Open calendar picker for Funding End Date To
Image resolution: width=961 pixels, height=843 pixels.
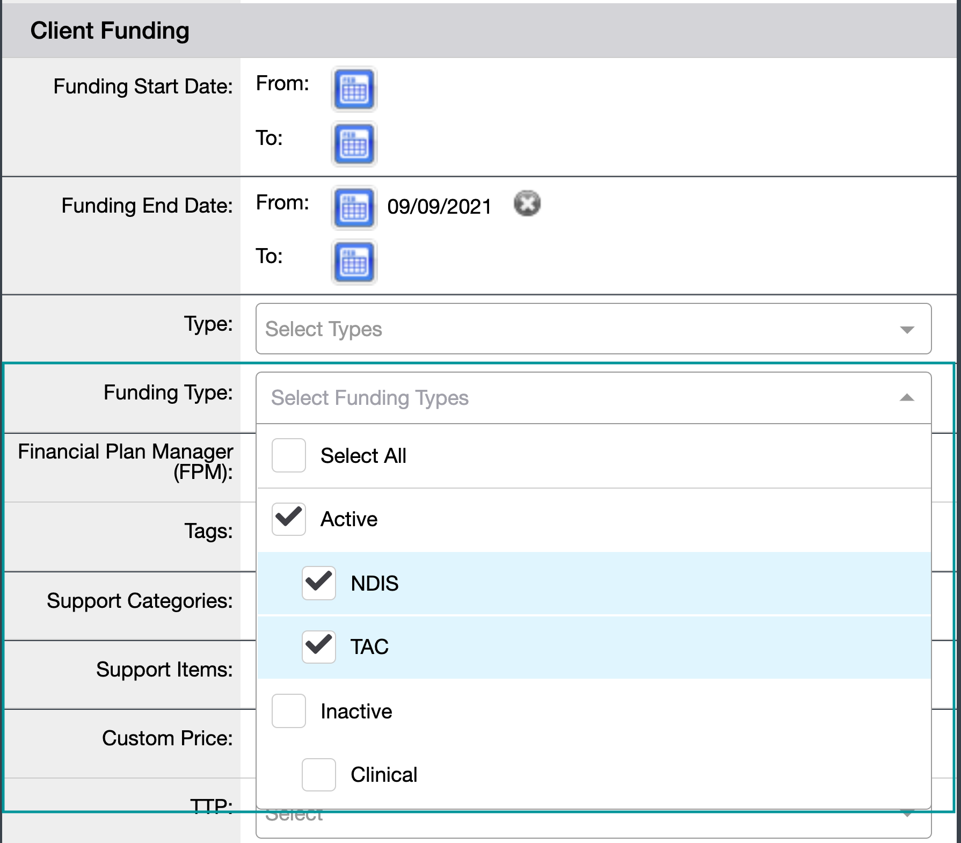[354, 263]
